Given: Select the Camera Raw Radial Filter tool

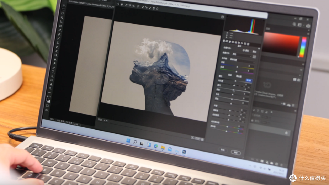Looking at the screenshot, I should pyautogui.click(x=157, y=9).
